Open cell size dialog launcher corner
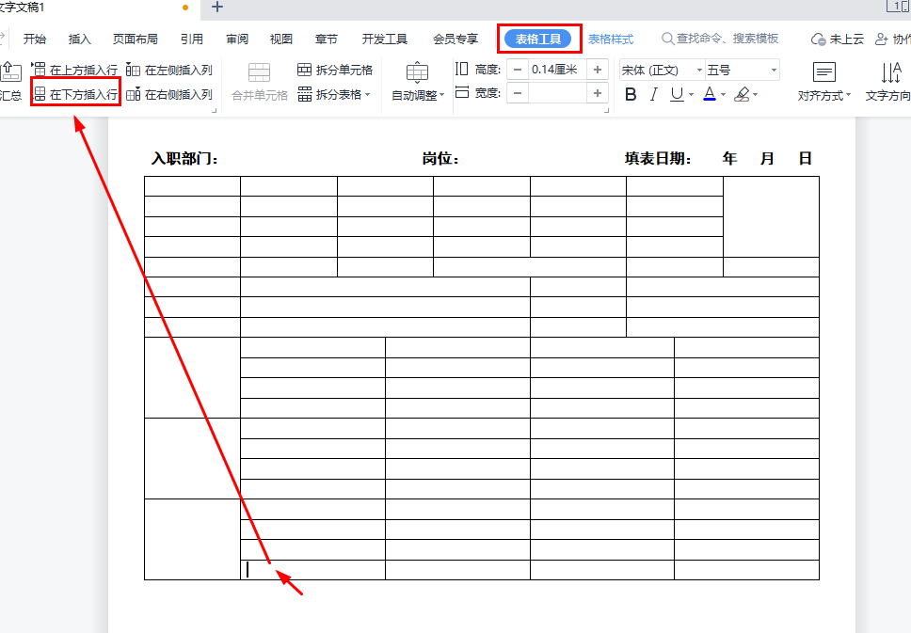The height and width of the screenshot is (633, 911). 607,110
